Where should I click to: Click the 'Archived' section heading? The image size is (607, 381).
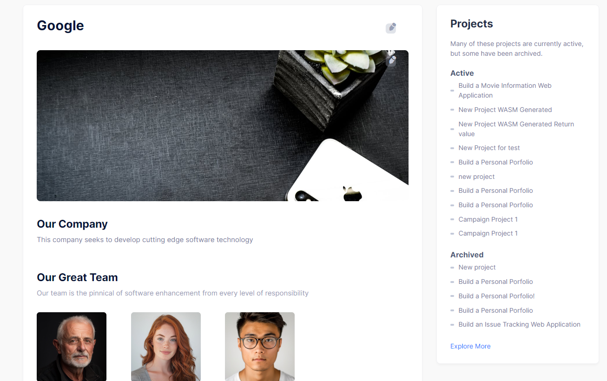(x=467, y=255)
